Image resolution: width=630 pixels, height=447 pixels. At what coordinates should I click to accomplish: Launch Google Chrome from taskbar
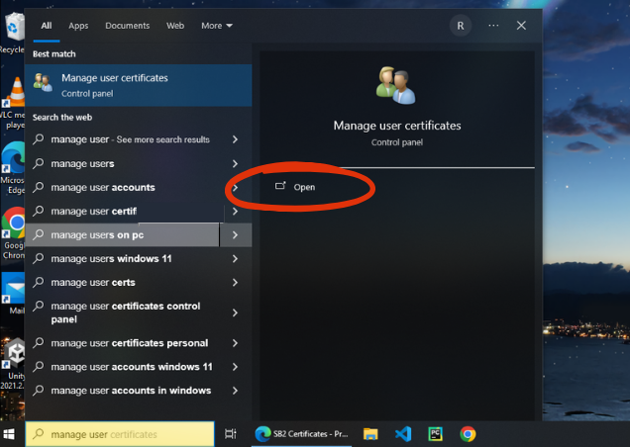click(x=468, y=434)
